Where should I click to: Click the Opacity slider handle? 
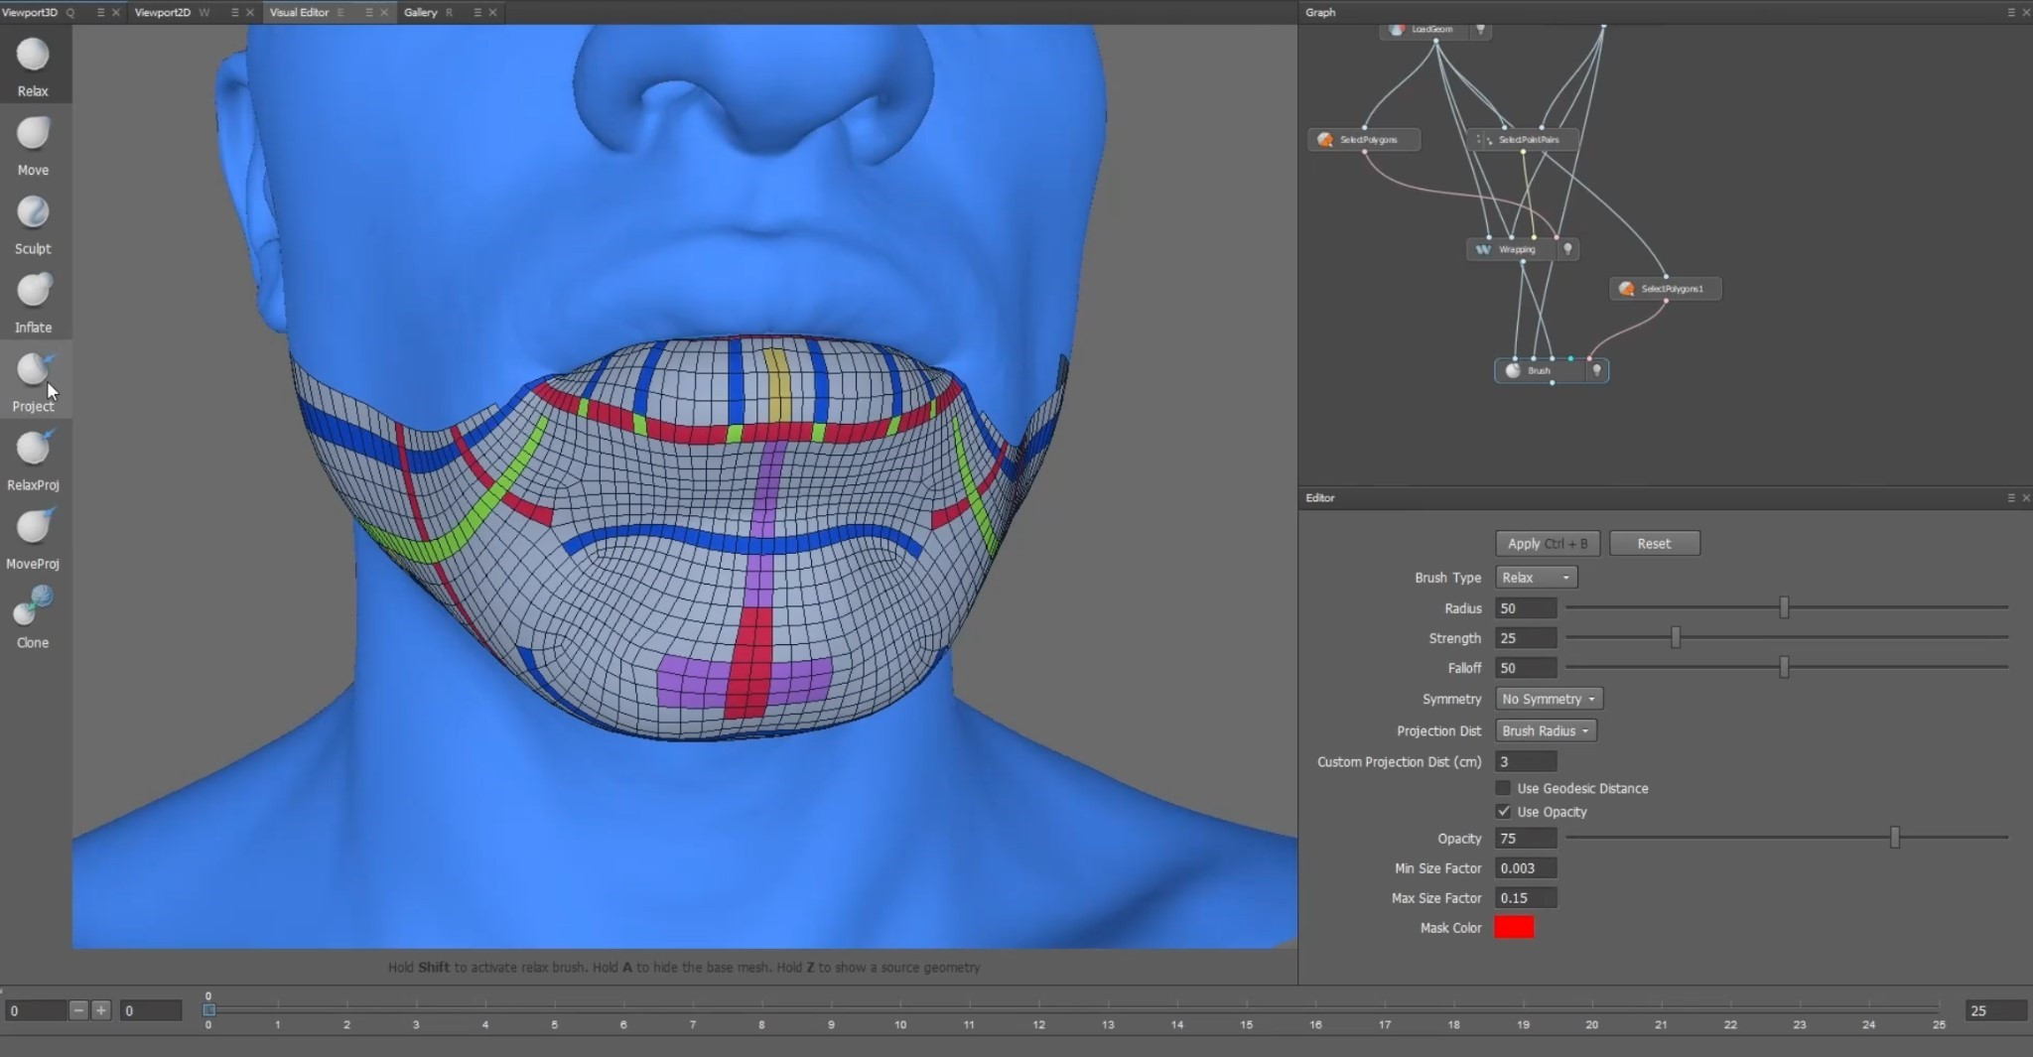click(1895, 838)
